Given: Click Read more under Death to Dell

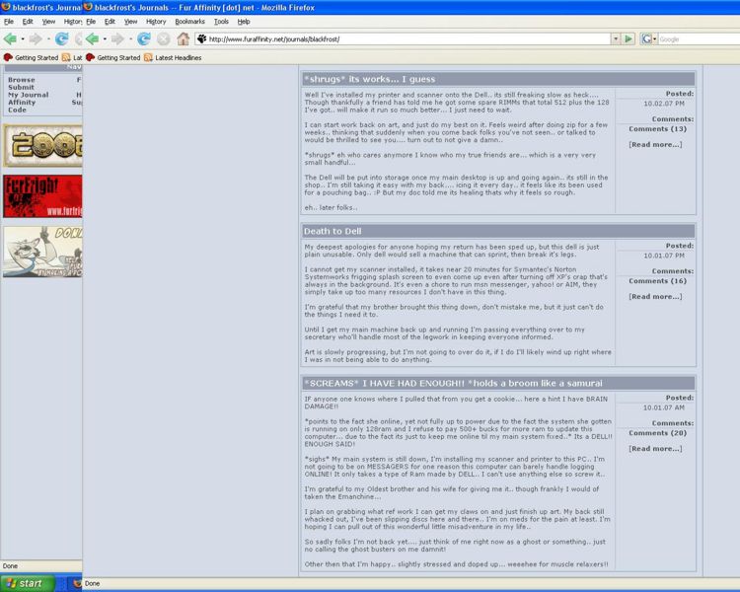Looking at the screenshot, I should (655, 296).
